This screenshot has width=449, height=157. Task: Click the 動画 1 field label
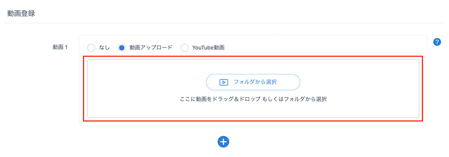point(60,47)
